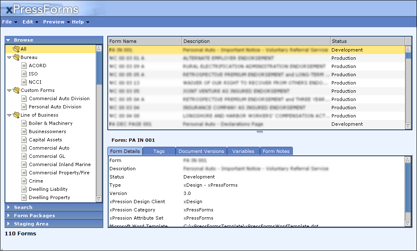Collapse the Bureau tree node
417x251 pixels.
coord(9,58)
